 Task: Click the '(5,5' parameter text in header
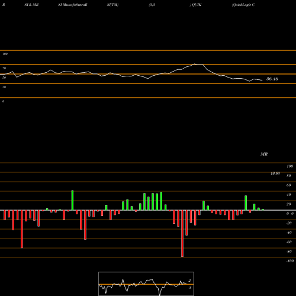[152, 5]
